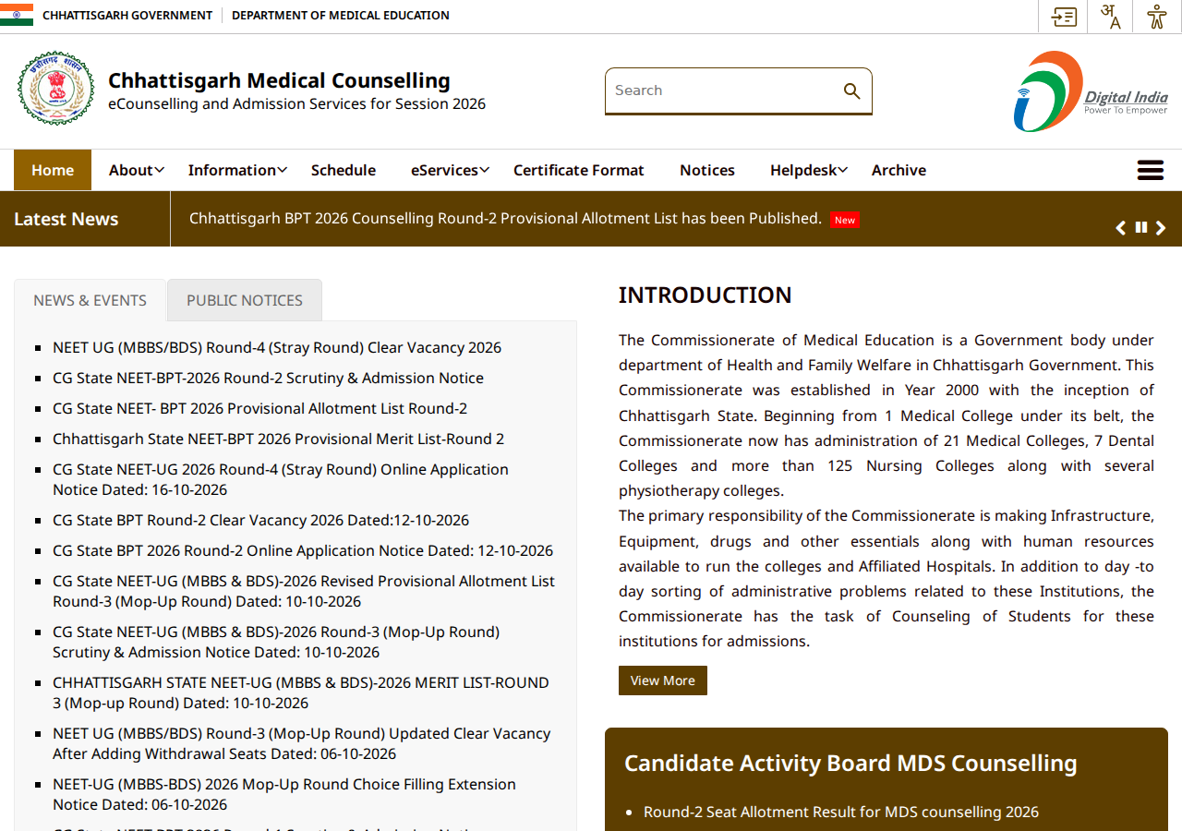Open the Department of Medical Education link
1182x831 pixels.
[x=341, y=15]
